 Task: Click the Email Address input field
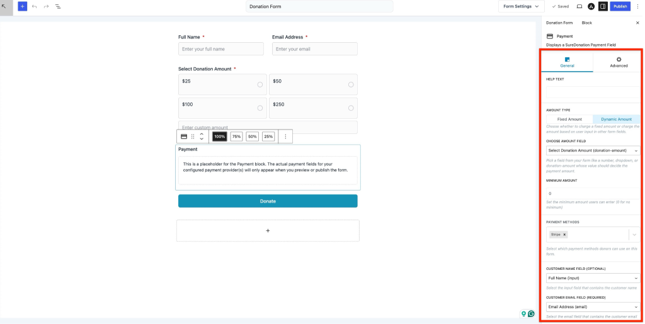(x=315, y=49)
